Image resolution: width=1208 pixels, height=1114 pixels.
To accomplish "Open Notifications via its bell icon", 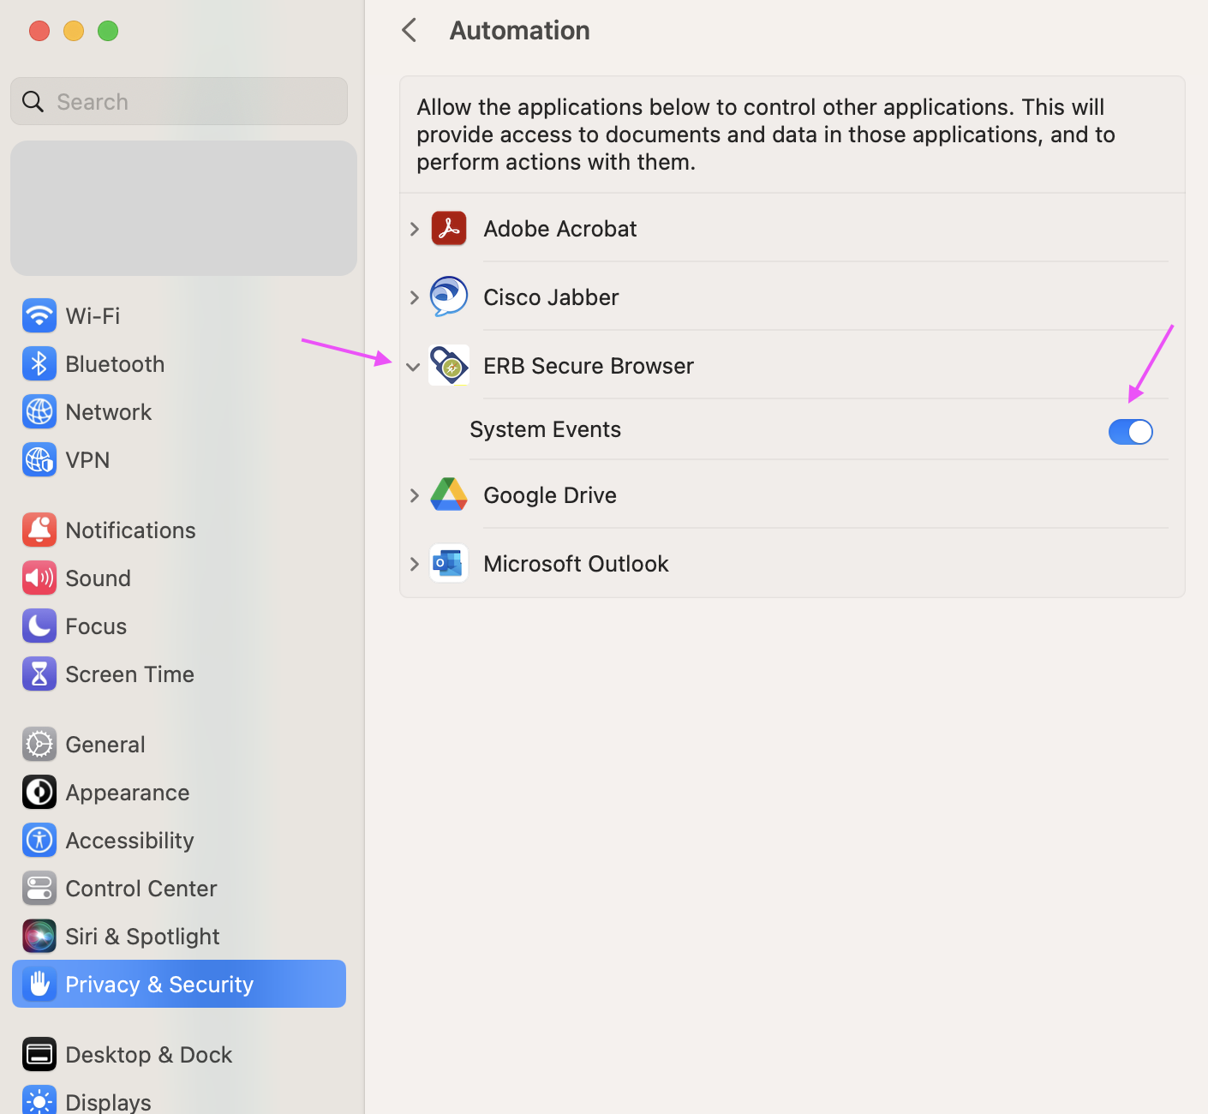I will pyautogui.click(x=39, y=530).
